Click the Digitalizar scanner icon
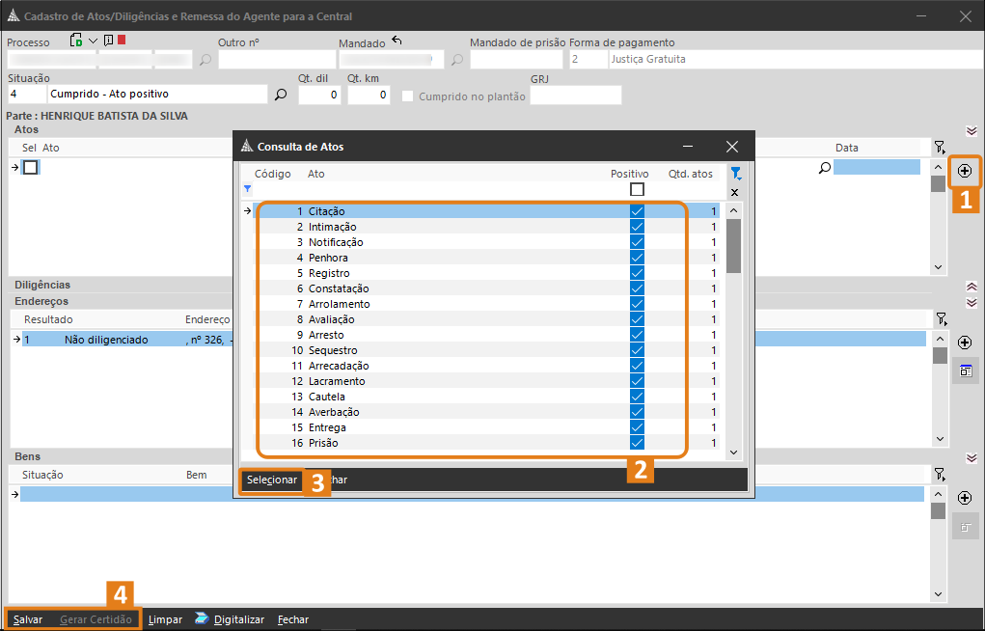Screen dimensions: 985x631 click(x=202, y=618)
